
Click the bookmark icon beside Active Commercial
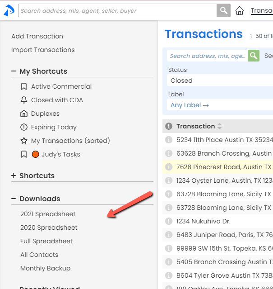point(24,86)
